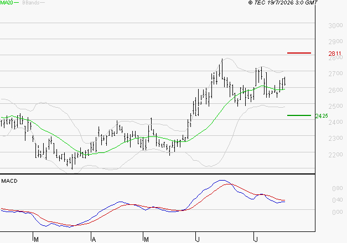This screenshot has width=347, height=243.
Task: Select the green 2425 support line
Action: (299, 115)
